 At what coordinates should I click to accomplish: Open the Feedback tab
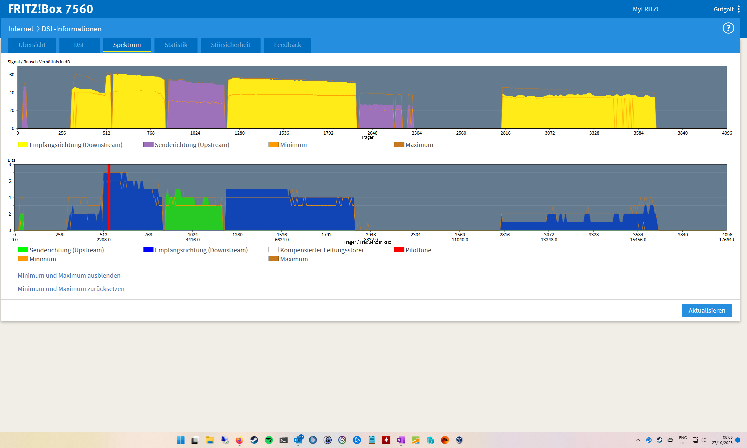(x=287, y=45)
